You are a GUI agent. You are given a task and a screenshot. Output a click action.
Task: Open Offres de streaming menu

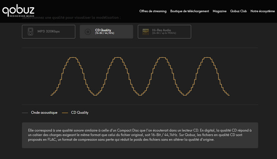(x=153, y=11)
